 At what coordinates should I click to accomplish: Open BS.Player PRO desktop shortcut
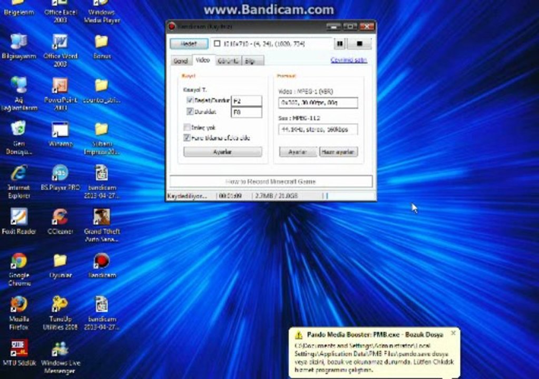pyautogui.click(x=60, y=173)
